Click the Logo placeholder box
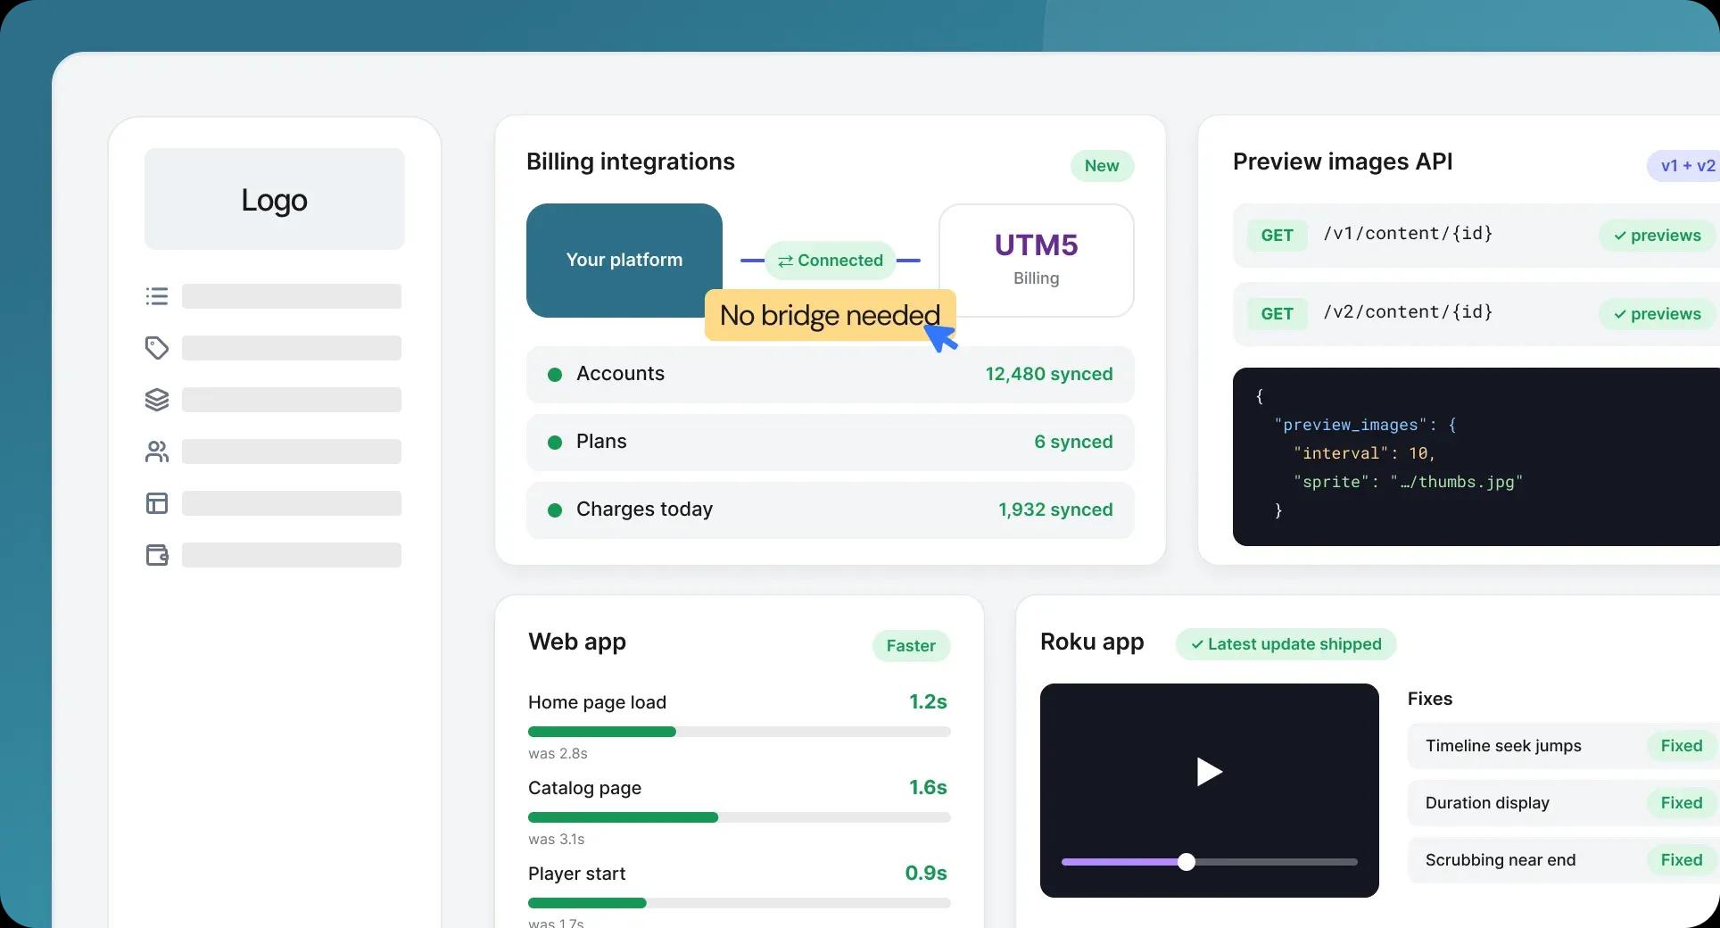 [275, 199]
